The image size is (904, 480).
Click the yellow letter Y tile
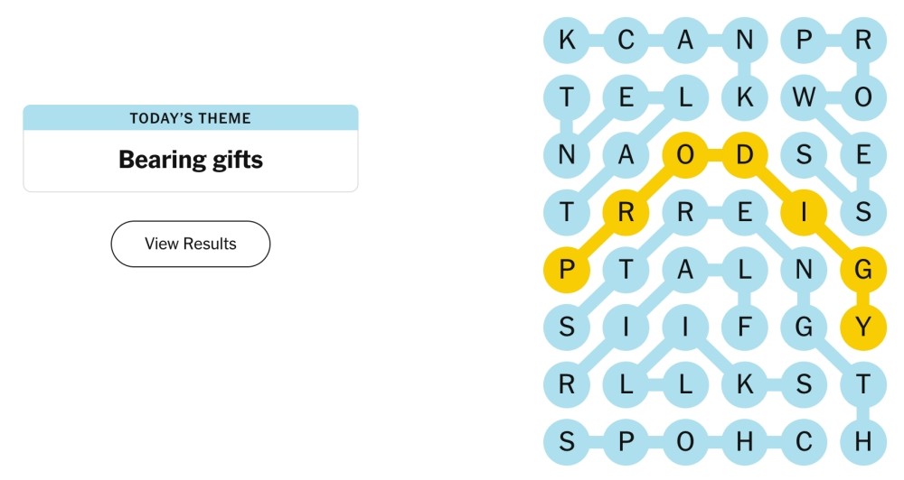863,327
